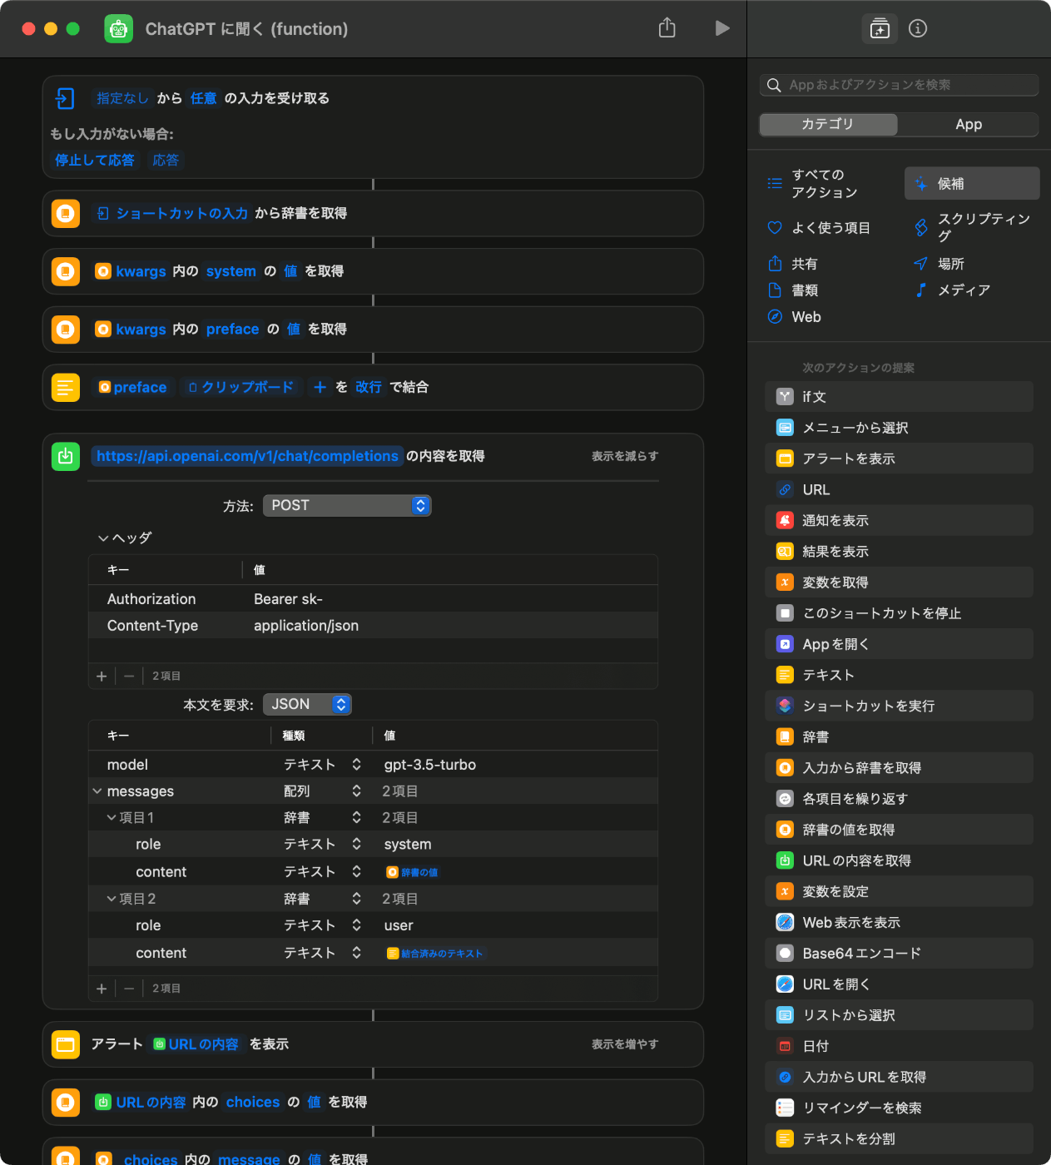This screenshot has height=1165, width=1051.
Task: Change type stepper for 項目1 row
Action: pos(356,818)
